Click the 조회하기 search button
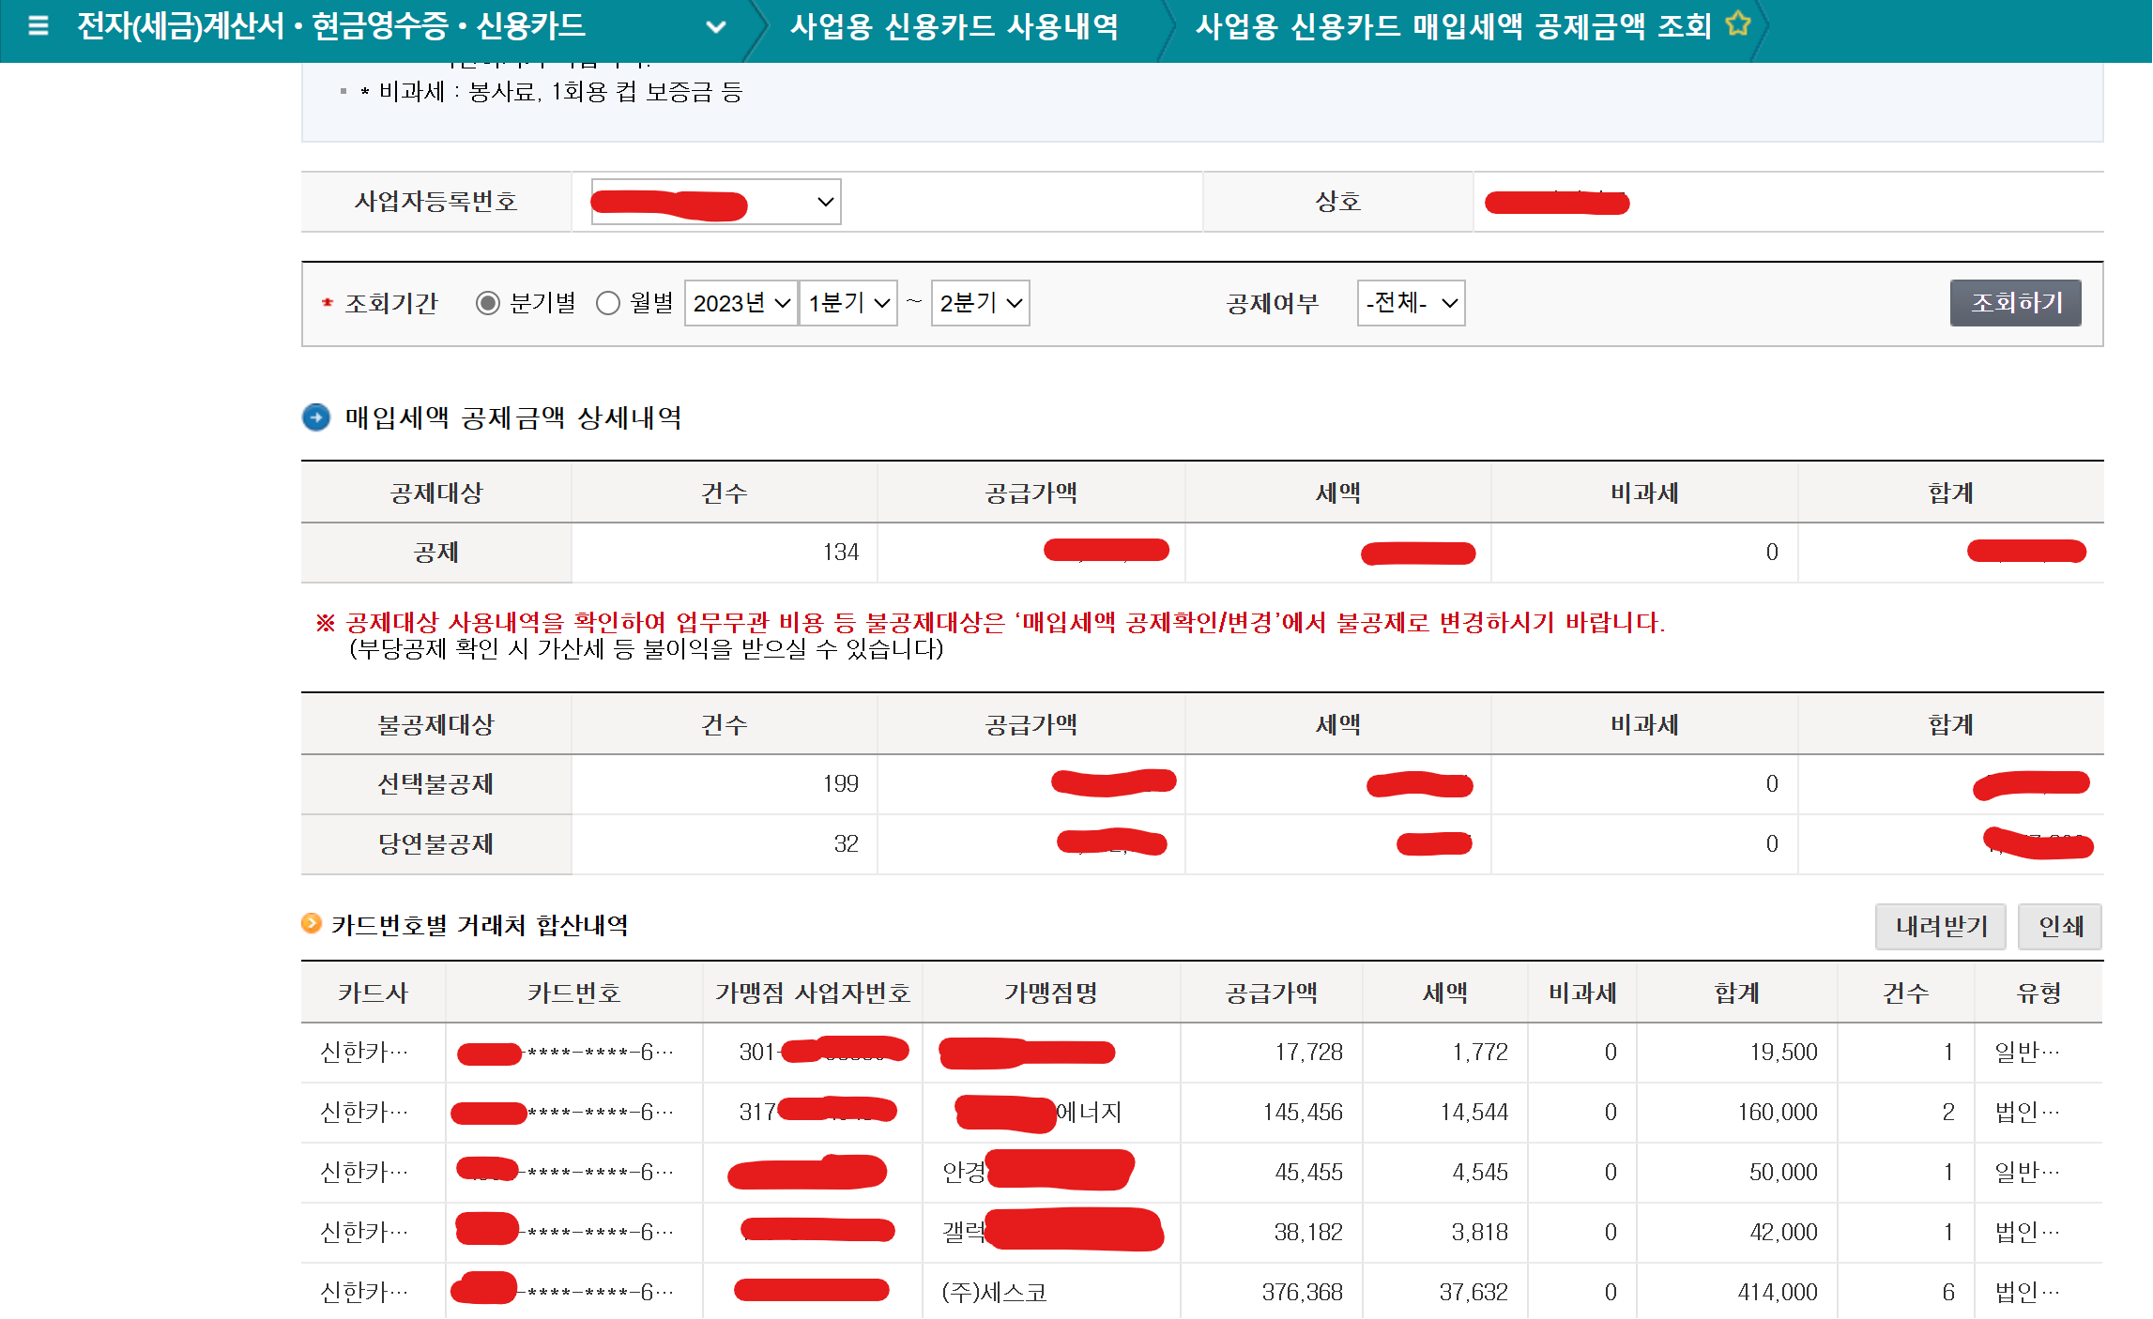The width and height of the screenshot is (2153, 1319). [x=2016, y=302]
